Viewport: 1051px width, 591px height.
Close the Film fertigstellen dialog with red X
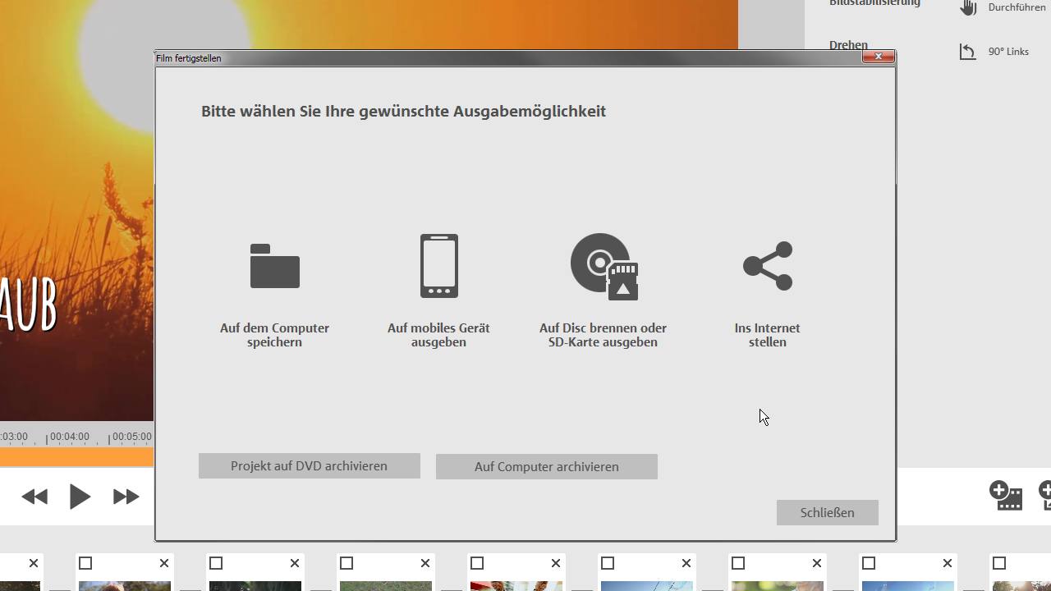point(879,57)
